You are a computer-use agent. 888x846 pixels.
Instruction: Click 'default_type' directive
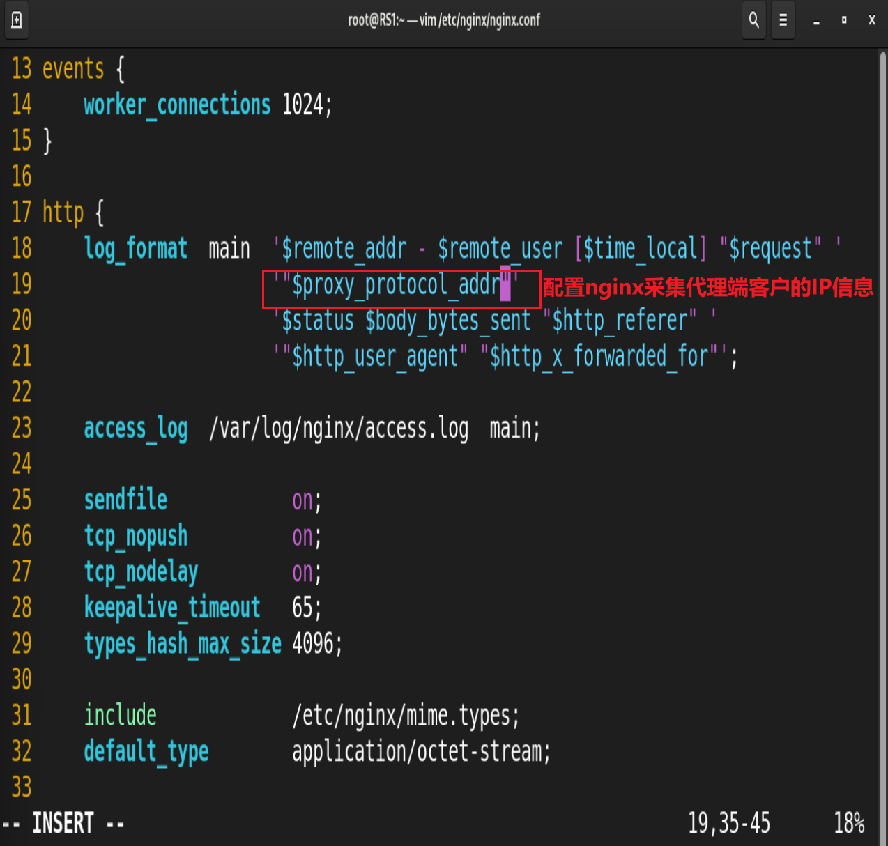146,752
